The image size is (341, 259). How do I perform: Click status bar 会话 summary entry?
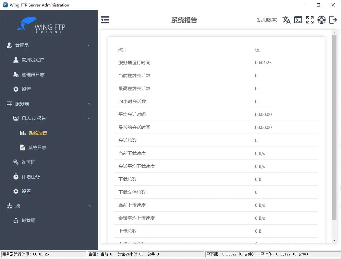tap(124, 254)
